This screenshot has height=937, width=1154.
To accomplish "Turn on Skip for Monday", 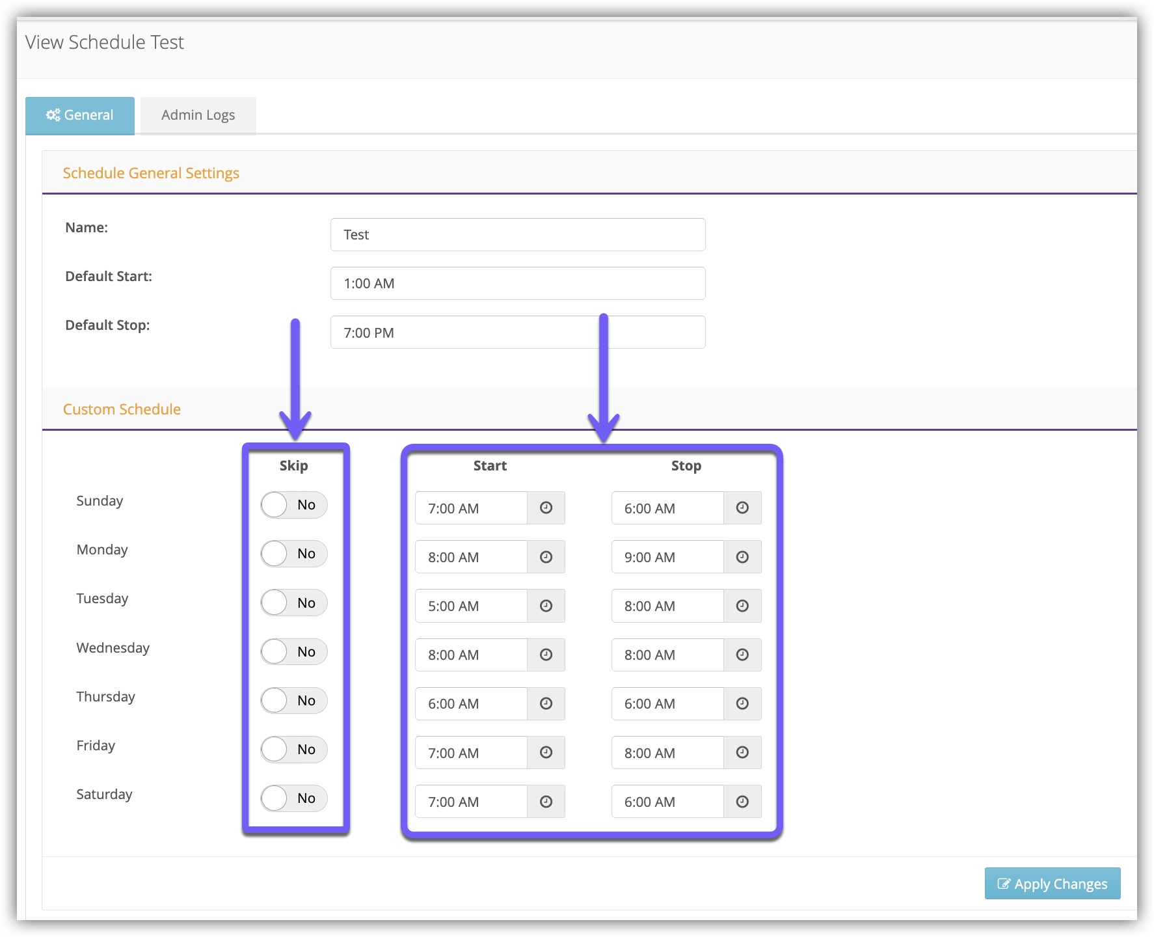I will (x=293, y=554).
